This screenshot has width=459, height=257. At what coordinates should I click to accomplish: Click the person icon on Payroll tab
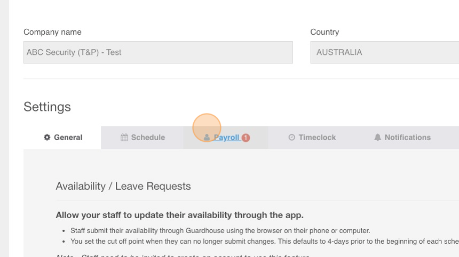pos(207,138)
